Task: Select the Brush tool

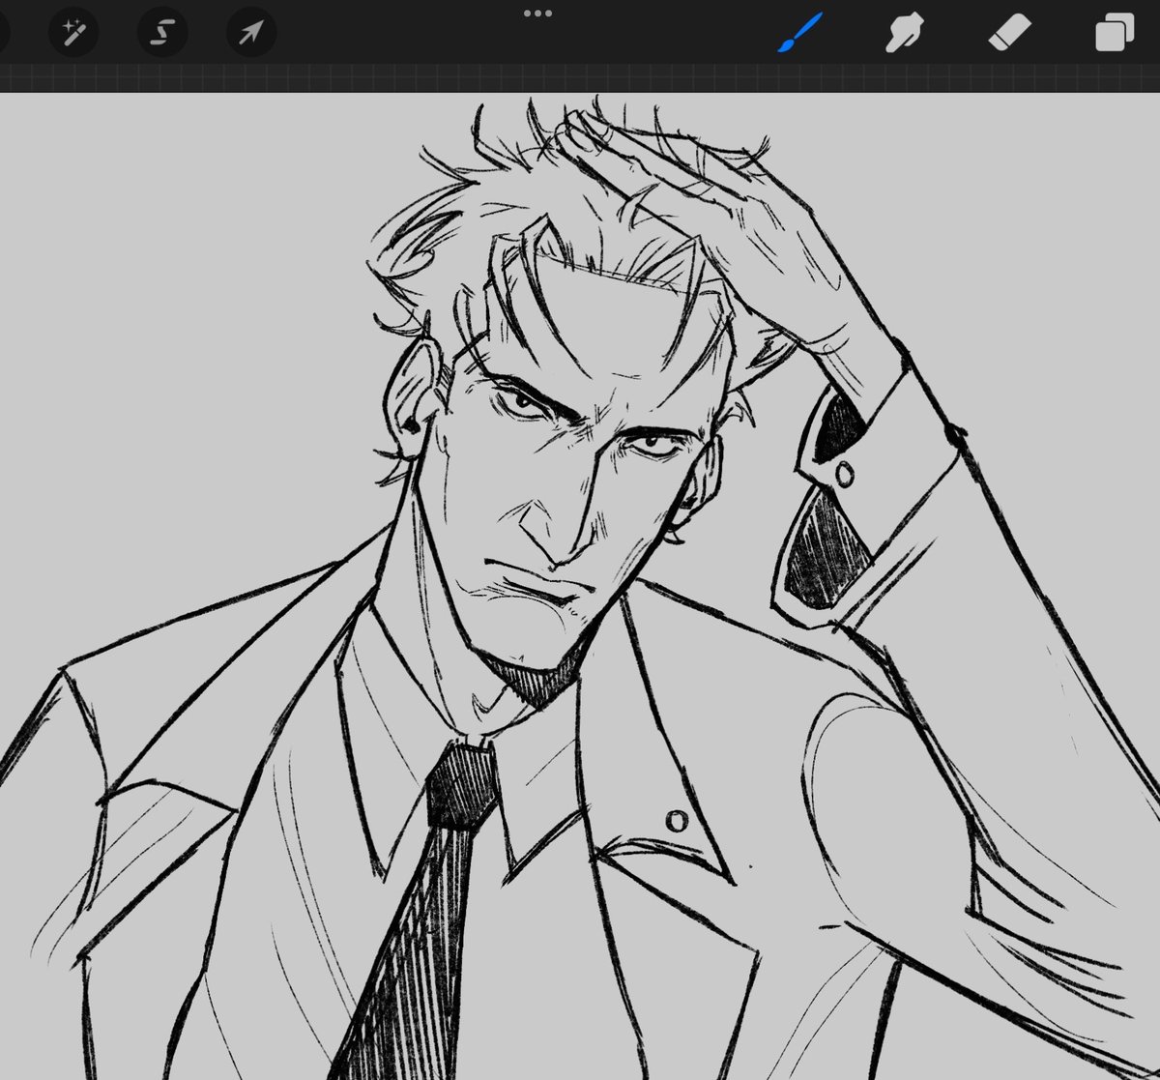Action: (x=800, y=34)
